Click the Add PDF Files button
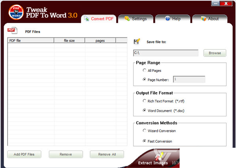 [24, 154]
